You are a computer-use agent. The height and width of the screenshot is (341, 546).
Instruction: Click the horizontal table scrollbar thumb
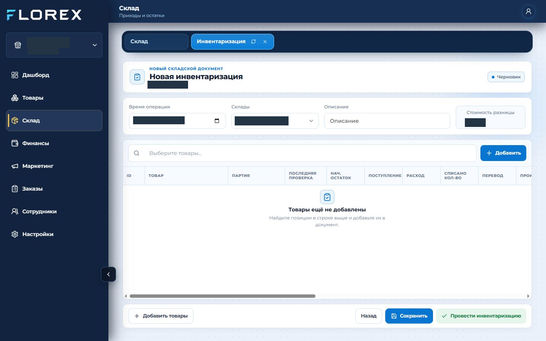pyautogui.click(x=223, y=296)
